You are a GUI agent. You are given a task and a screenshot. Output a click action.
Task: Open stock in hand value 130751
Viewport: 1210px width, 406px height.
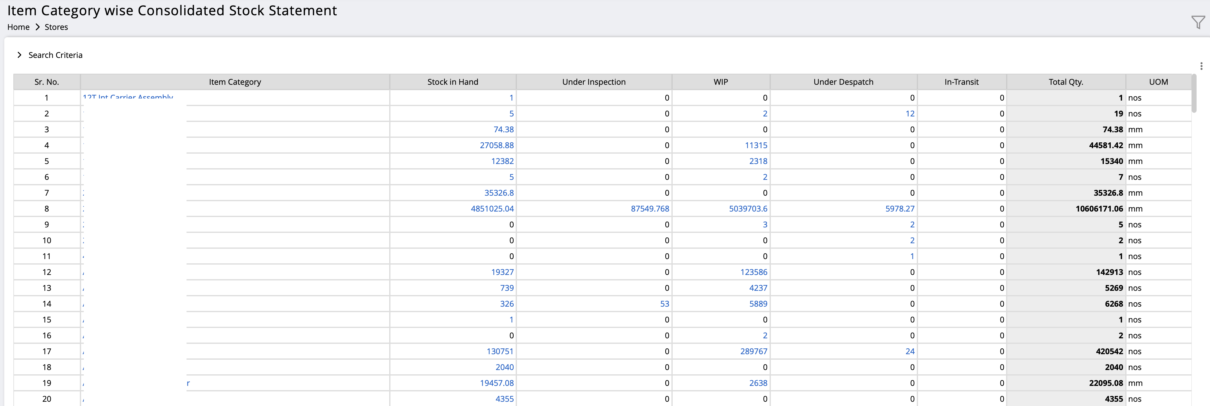(500, 351)
